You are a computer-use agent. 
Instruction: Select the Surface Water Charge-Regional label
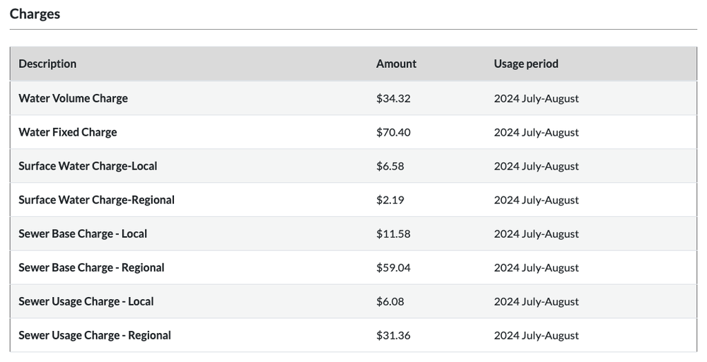tap(96, 200)
